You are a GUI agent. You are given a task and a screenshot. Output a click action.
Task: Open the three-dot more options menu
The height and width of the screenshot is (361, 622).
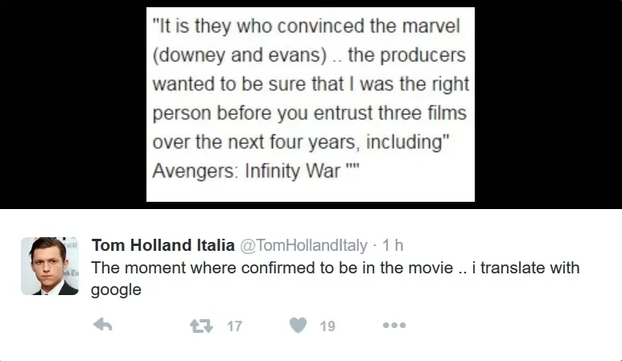[x=394, y=326]
